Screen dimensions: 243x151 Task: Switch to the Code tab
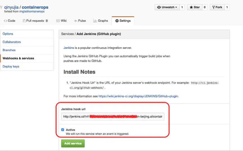[10, 21]
